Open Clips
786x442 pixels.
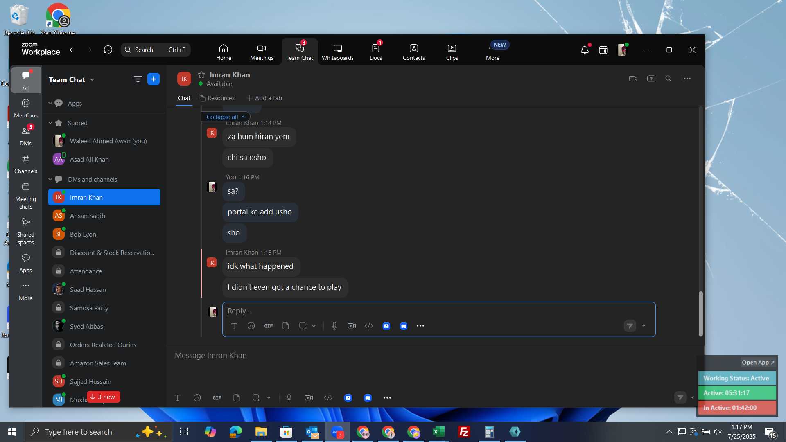[x=452, y=52]
